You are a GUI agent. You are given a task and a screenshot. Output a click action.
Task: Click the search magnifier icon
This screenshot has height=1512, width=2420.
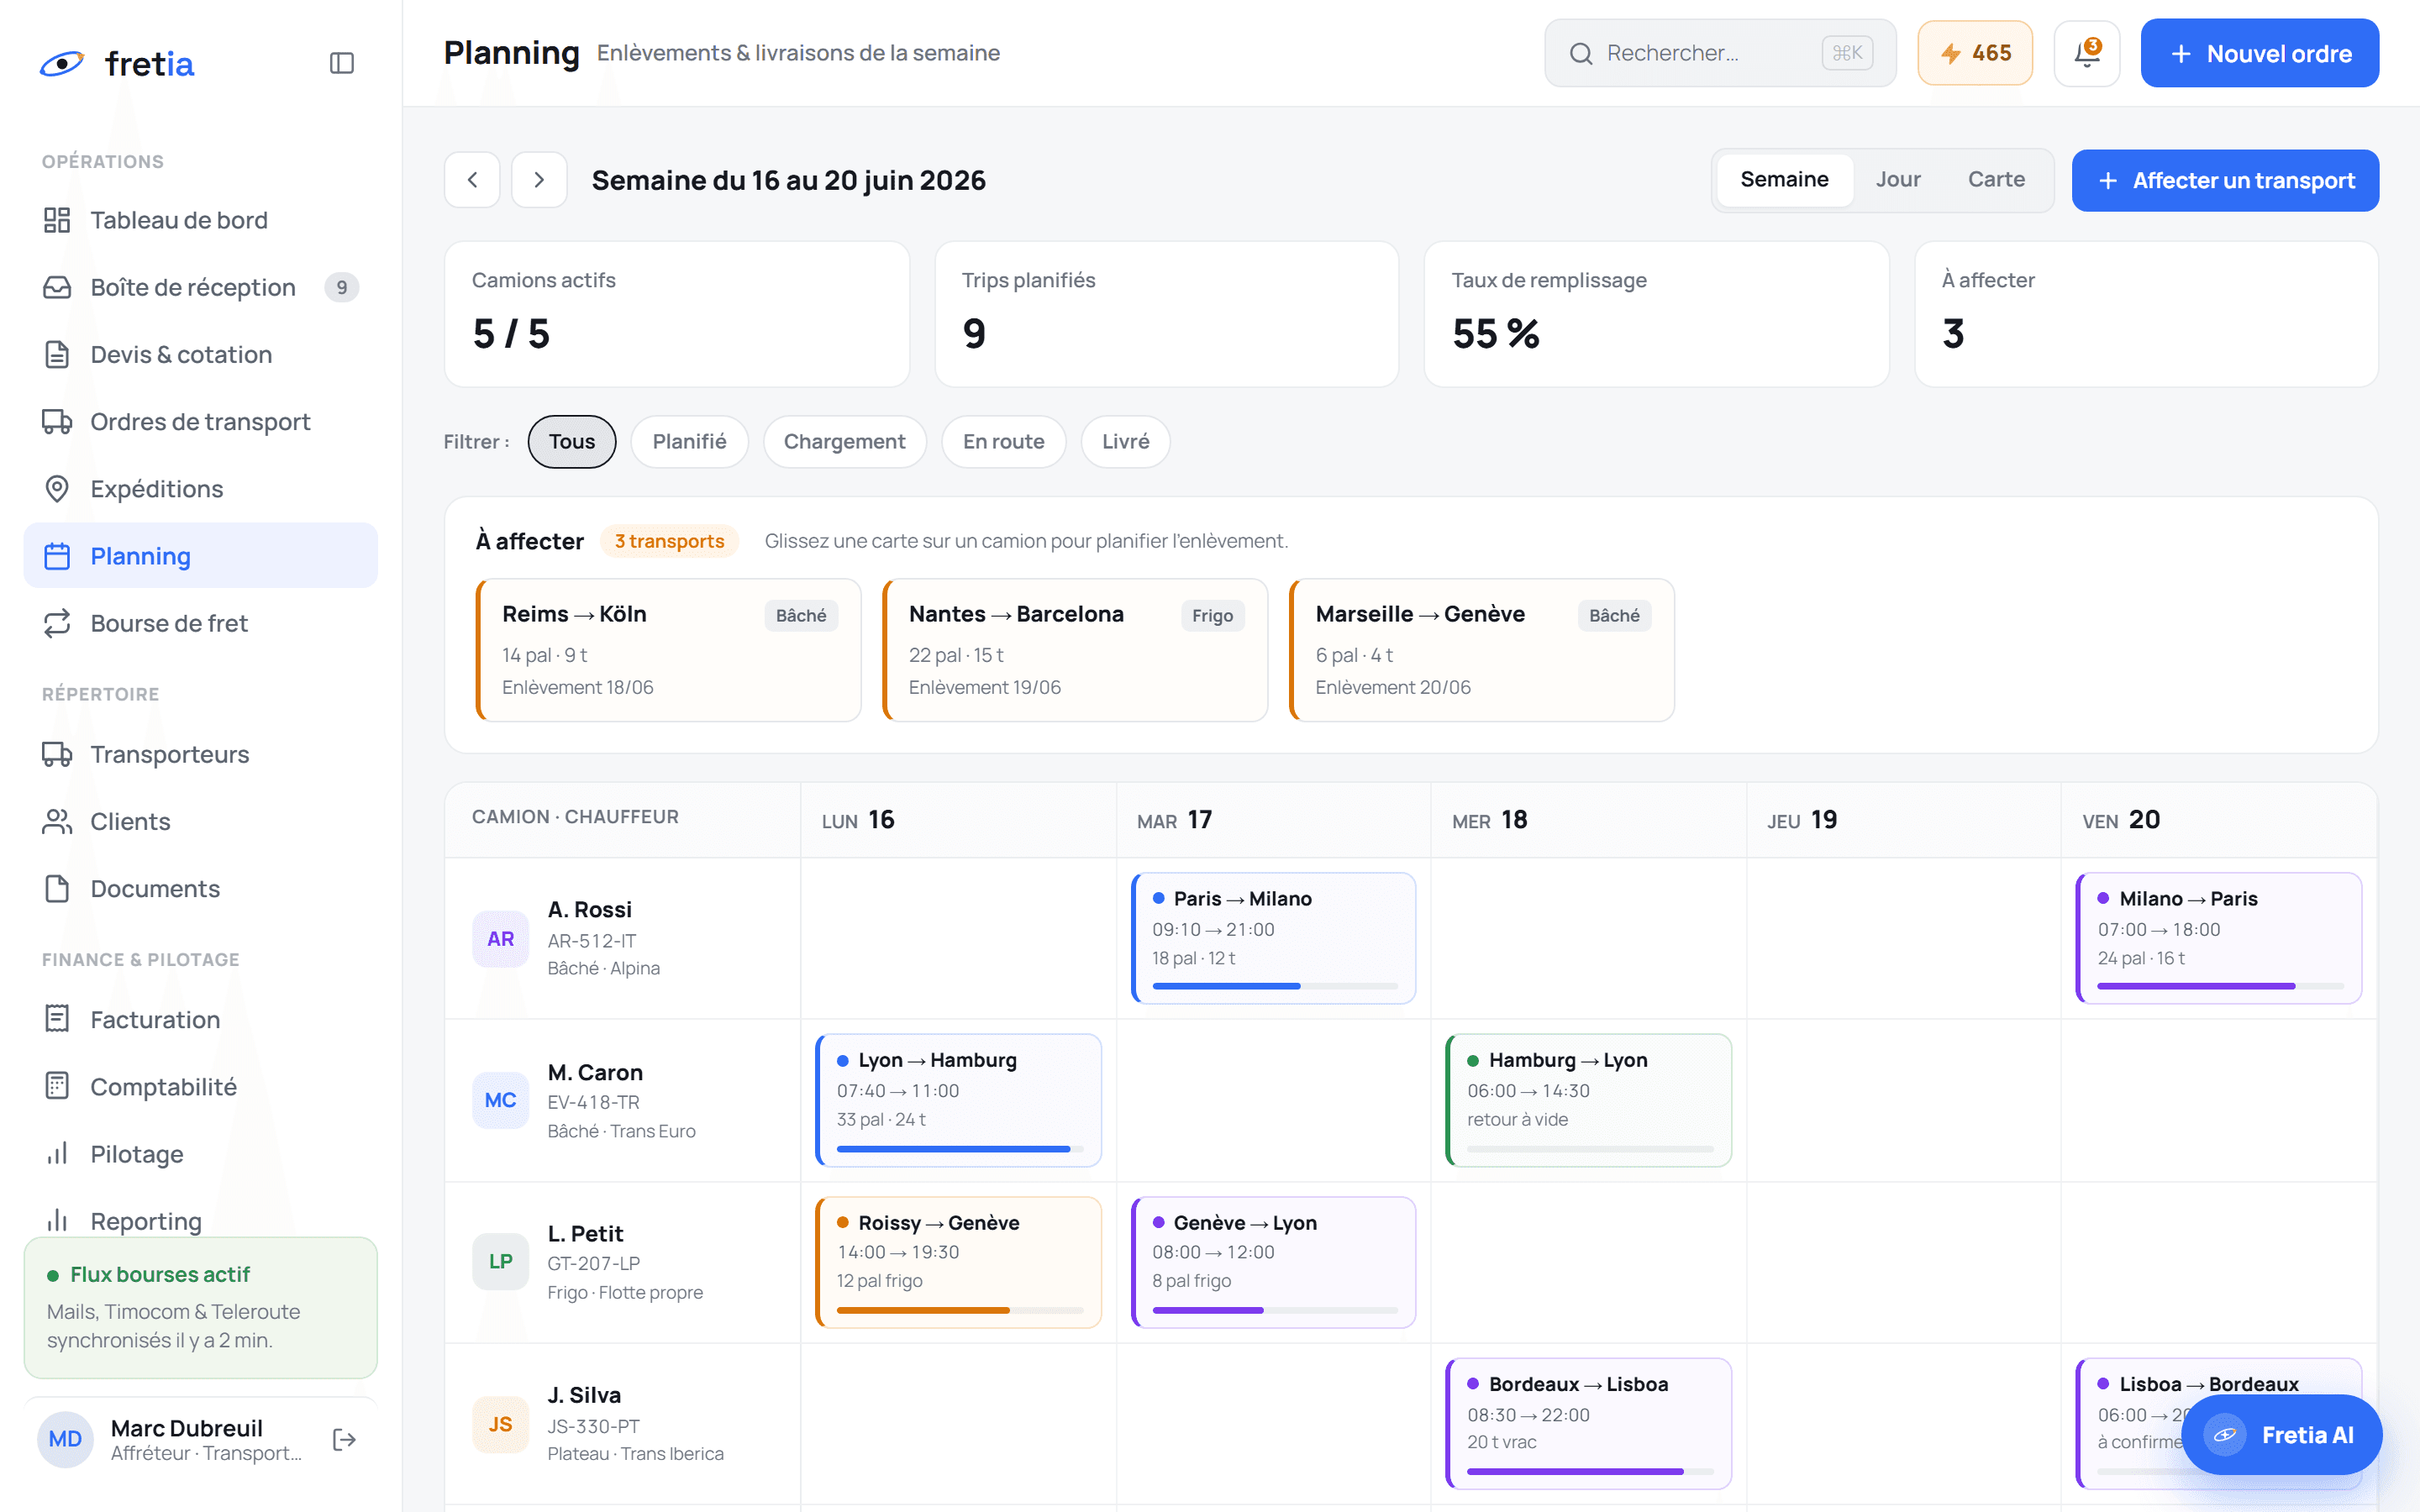pos(1580,53)
